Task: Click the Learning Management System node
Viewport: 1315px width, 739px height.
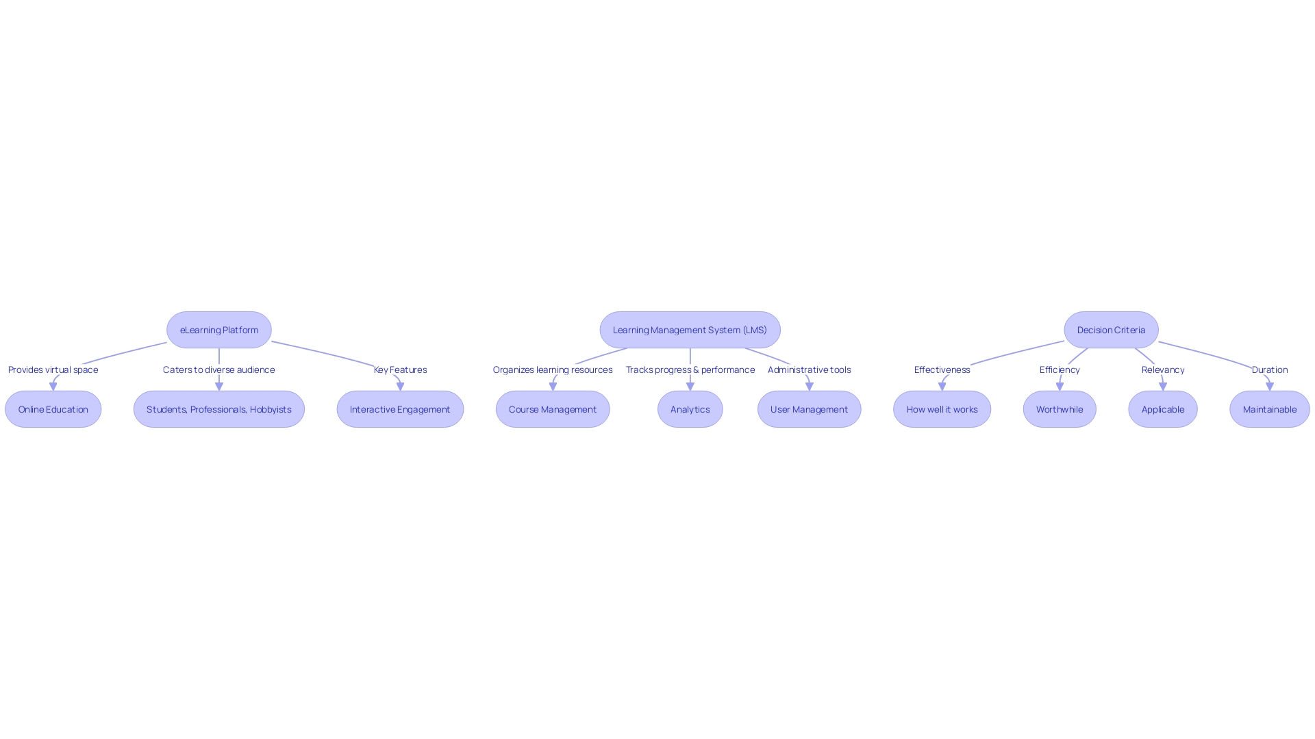Action: point(689,329)
